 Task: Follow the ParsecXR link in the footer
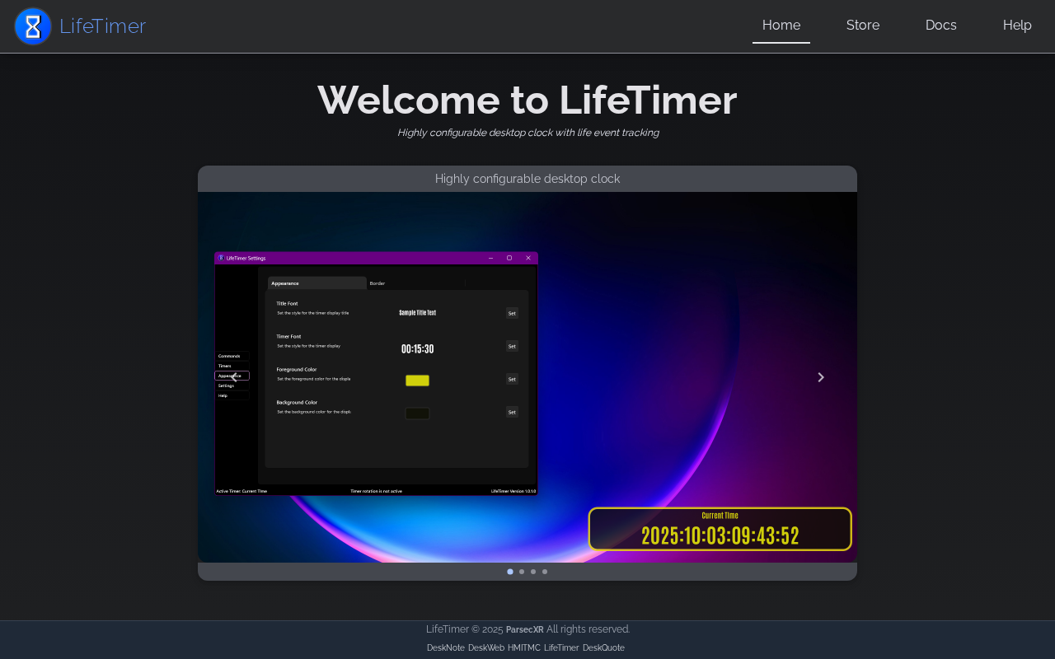pyautogui.click(x=524, y=629)
